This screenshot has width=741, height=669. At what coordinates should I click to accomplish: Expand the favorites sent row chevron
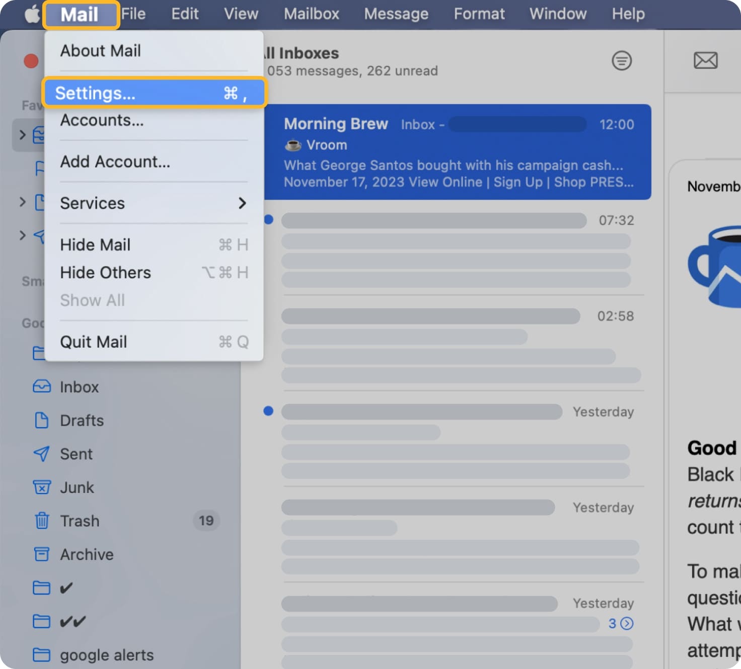(22, 235)
